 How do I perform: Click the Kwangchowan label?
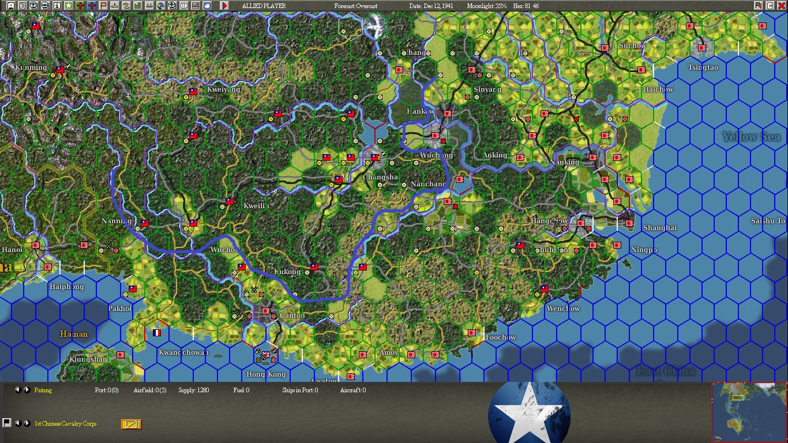pos(183,352)
